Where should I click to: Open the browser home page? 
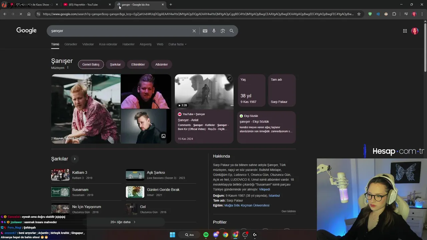pyautogui.click(x=29, y=14)
